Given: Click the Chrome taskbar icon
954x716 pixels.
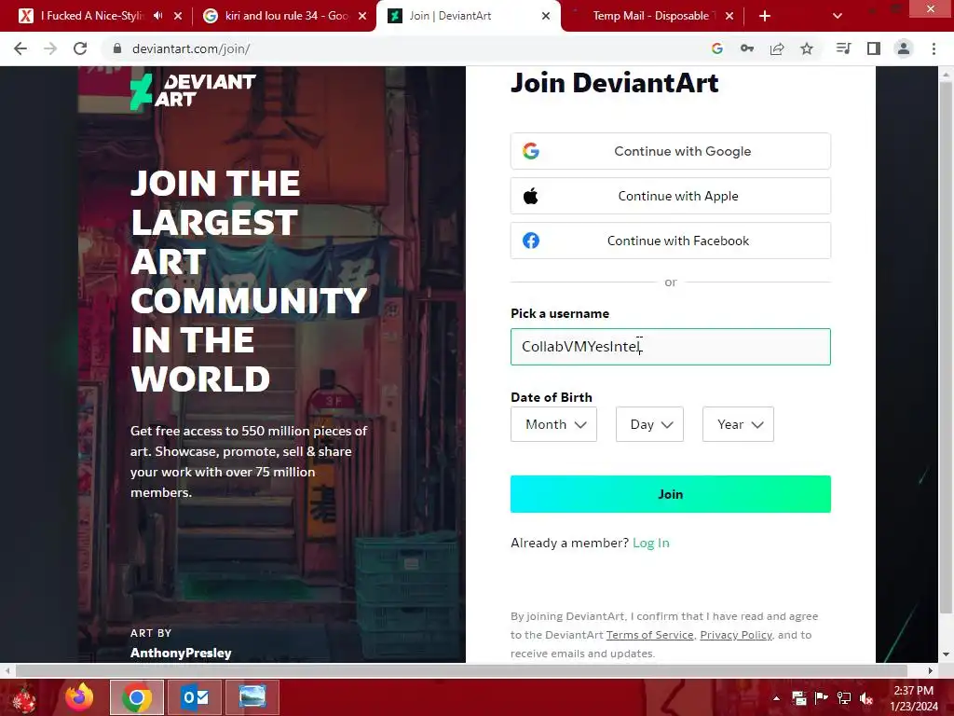Looking at the screenshot, I should [137, 697].
